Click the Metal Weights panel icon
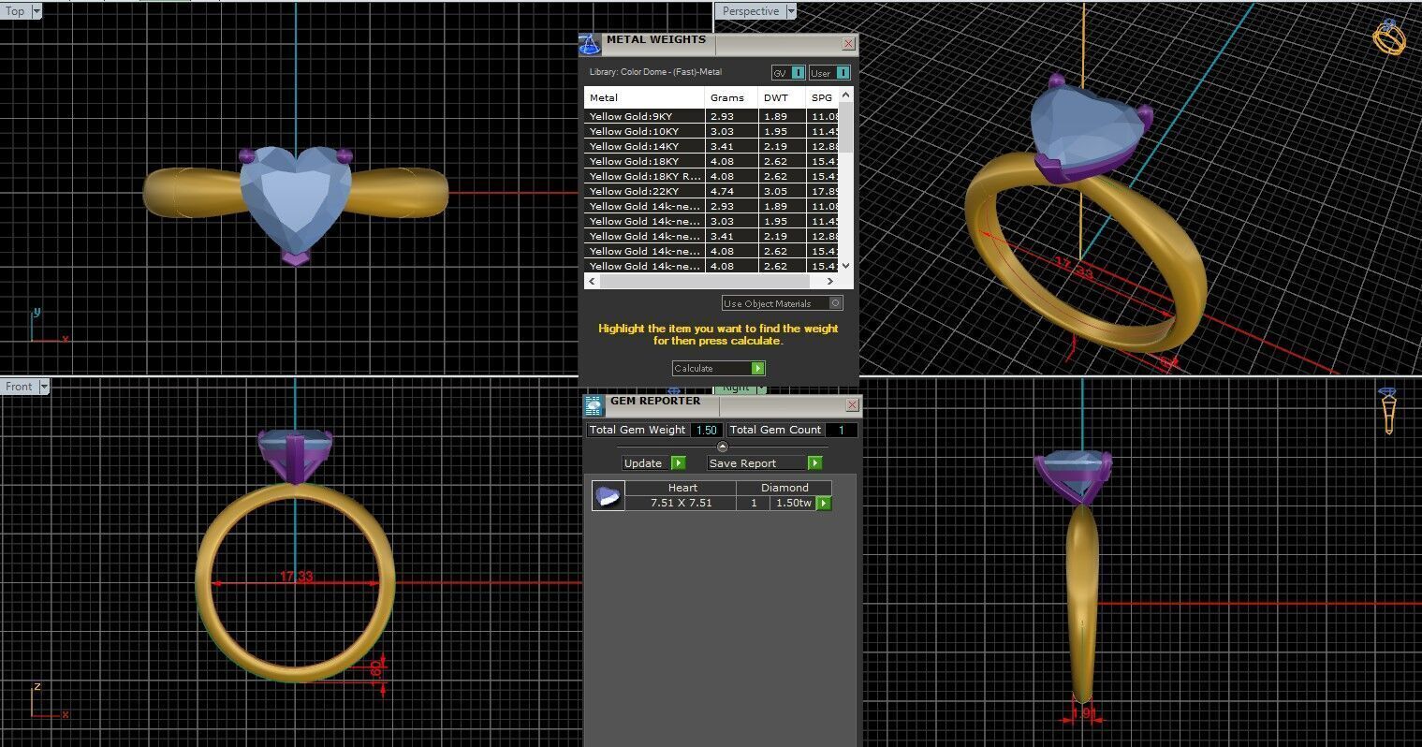The width and height of the screenshot is (1422, 747). [x=589, y=44]
